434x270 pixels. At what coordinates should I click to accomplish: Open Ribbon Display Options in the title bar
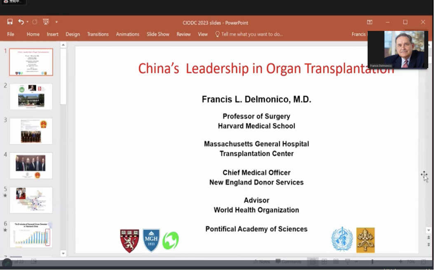click(x=370, y=22)
